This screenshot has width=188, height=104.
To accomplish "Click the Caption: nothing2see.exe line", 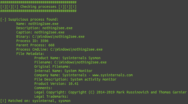I will pyautogui.click(x=40, y=32).
